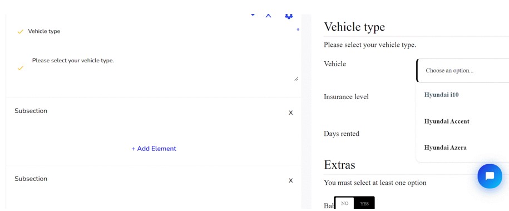Click the Extras heading
This screenshot has width=509, height=211.
[339, 165]
